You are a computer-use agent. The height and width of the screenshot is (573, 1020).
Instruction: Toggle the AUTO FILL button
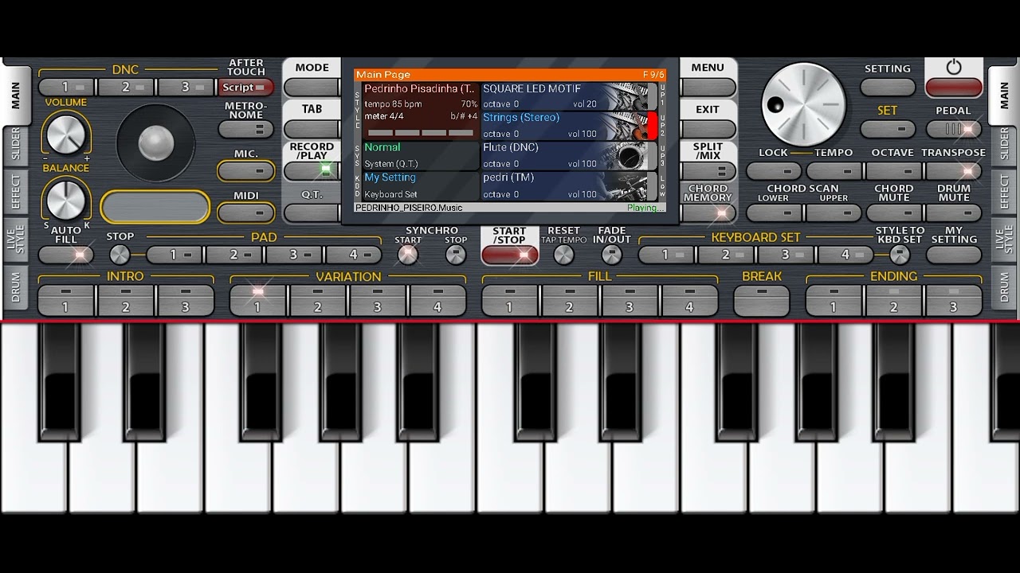click(x=66, y=255)
